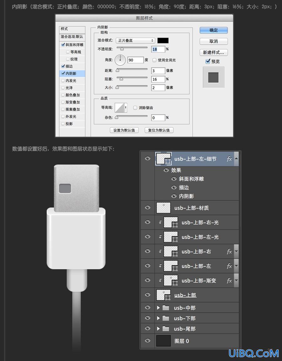Hide the 图层 0 layer

point(148,341)
